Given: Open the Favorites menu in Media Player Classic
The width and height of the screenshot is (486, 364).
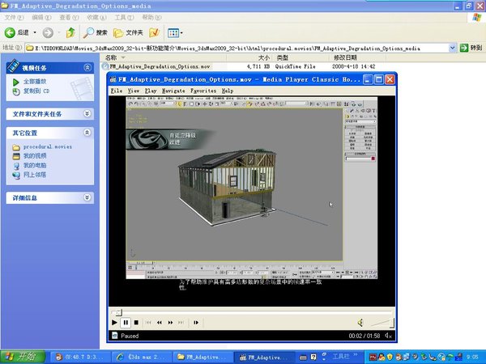Looking at the screenshot, I should click(203, 91).
